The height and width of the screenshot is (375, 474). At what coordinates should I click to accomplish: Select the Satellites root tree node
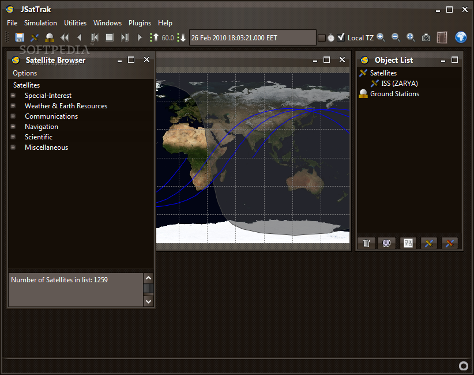pos(27,85)
